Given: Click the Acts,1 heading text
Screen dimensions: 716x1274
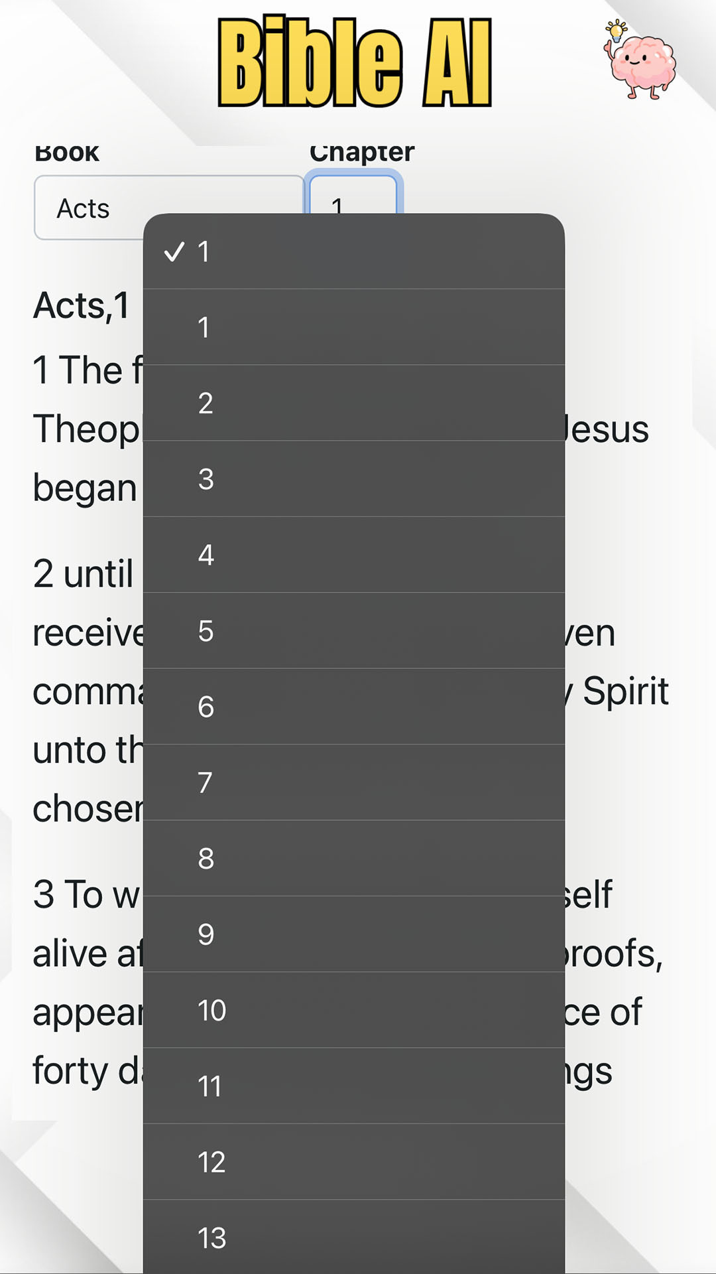Looking at the screenshot, I should tap(78, 306).
